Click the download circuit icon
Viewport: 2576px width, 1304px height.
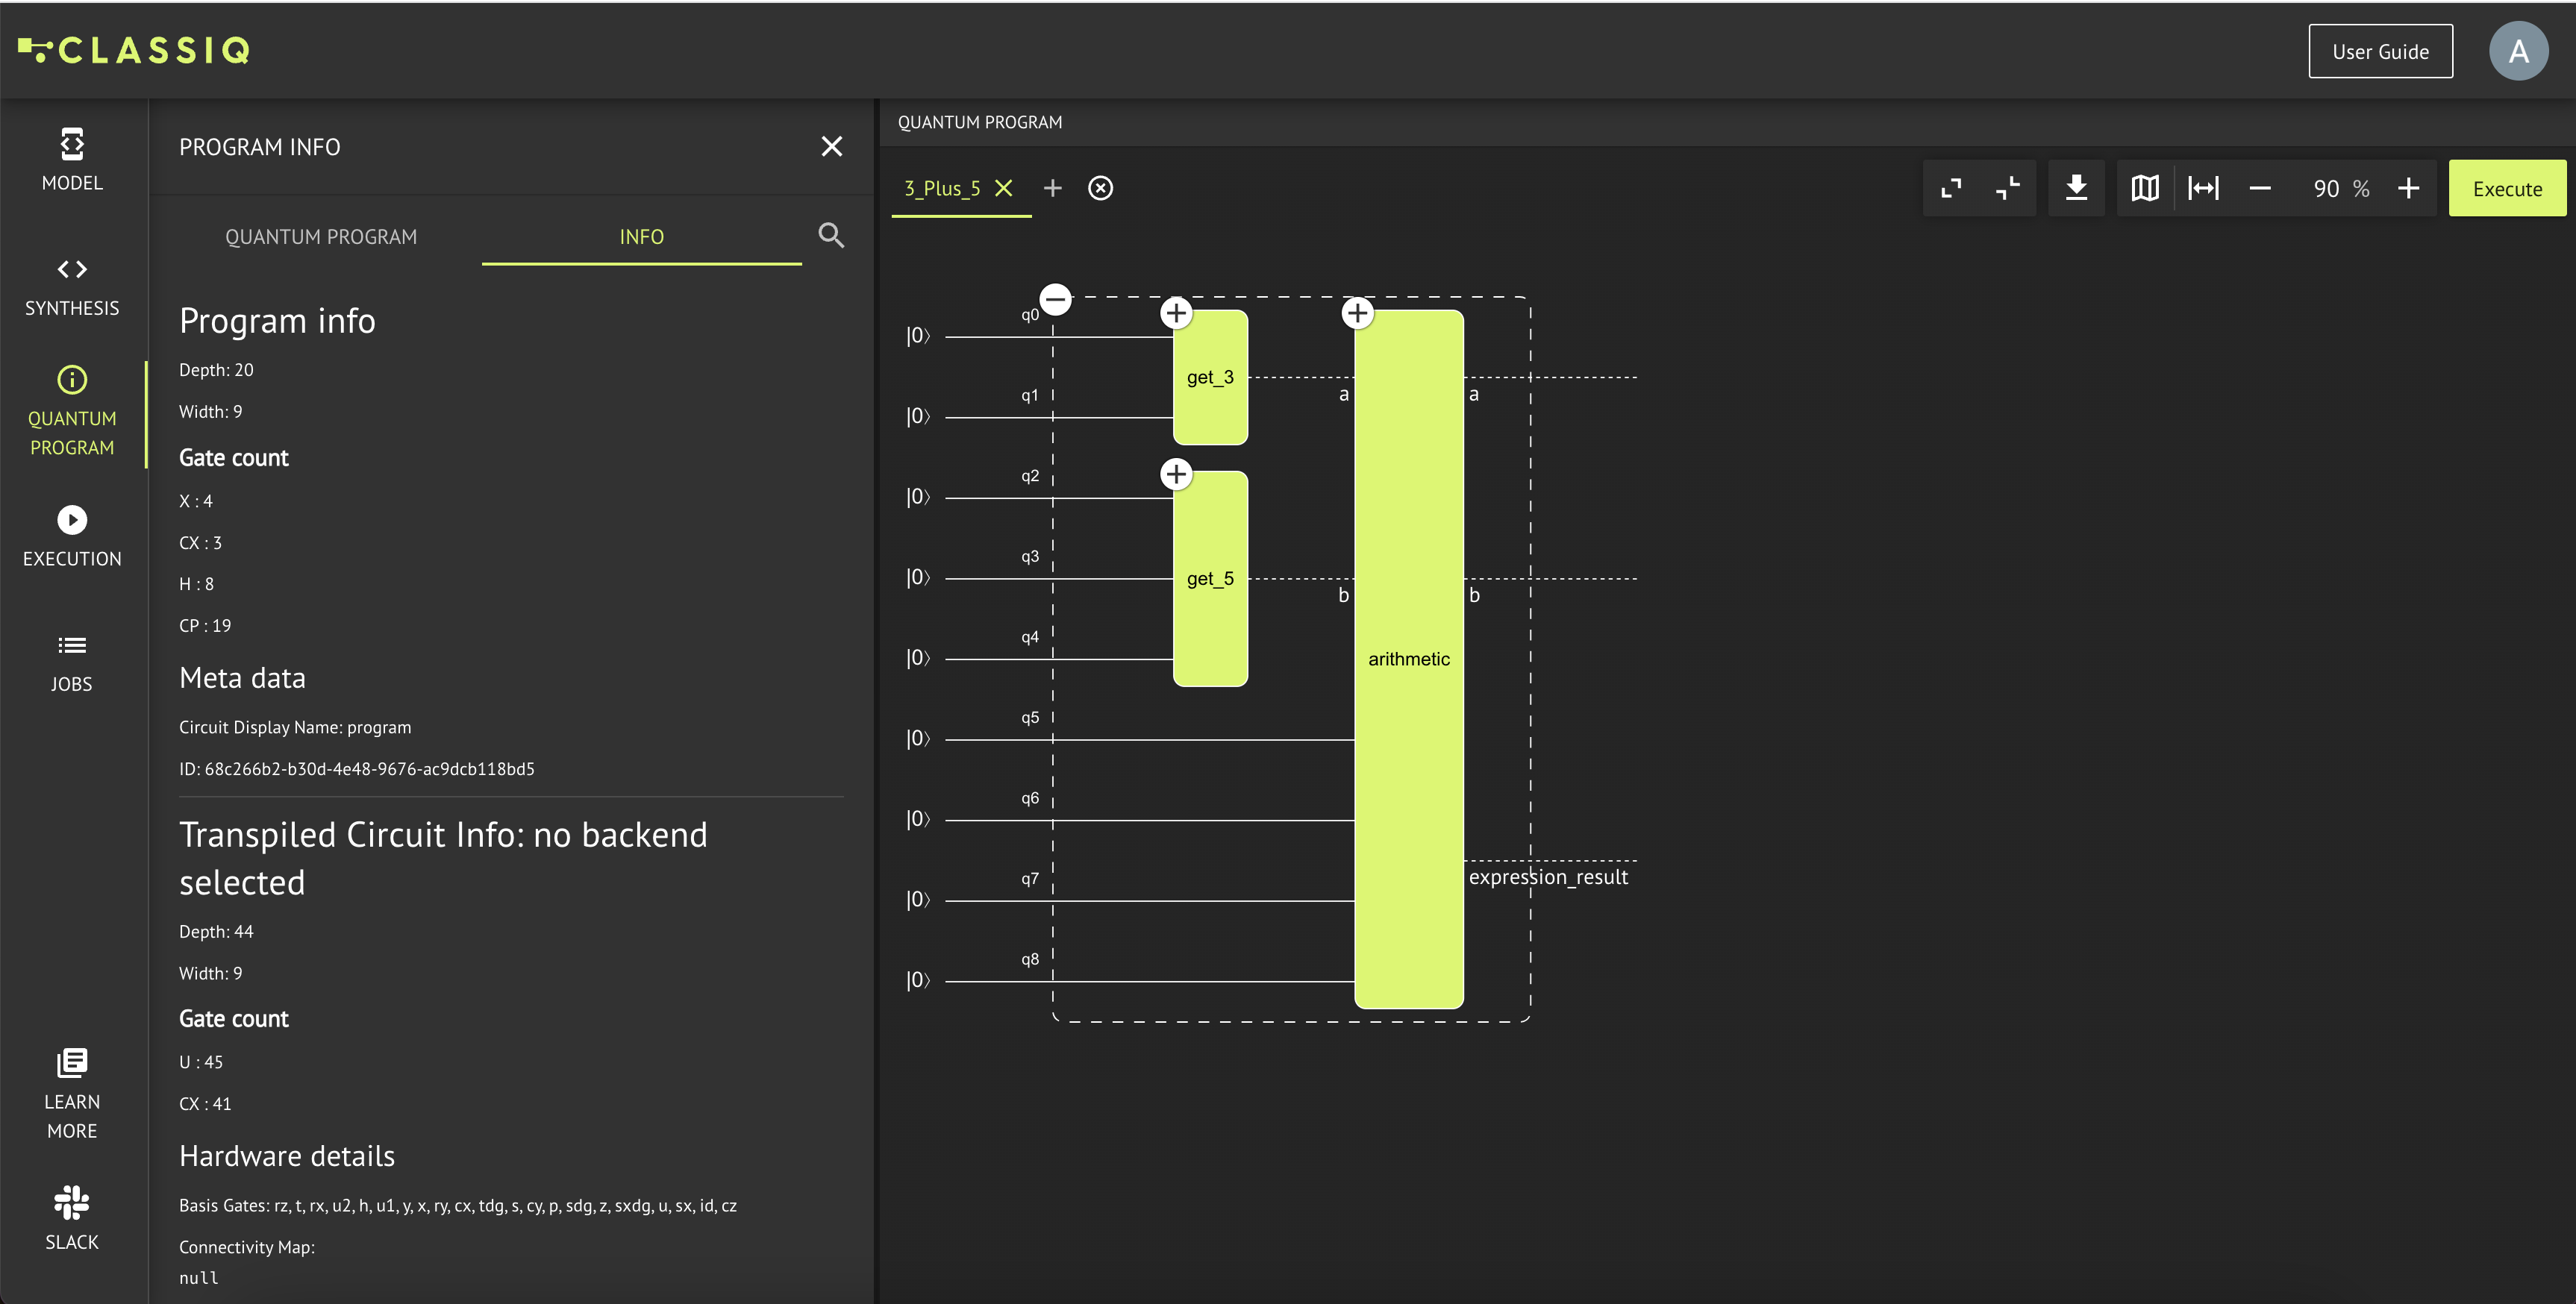tap(2076, 188)
